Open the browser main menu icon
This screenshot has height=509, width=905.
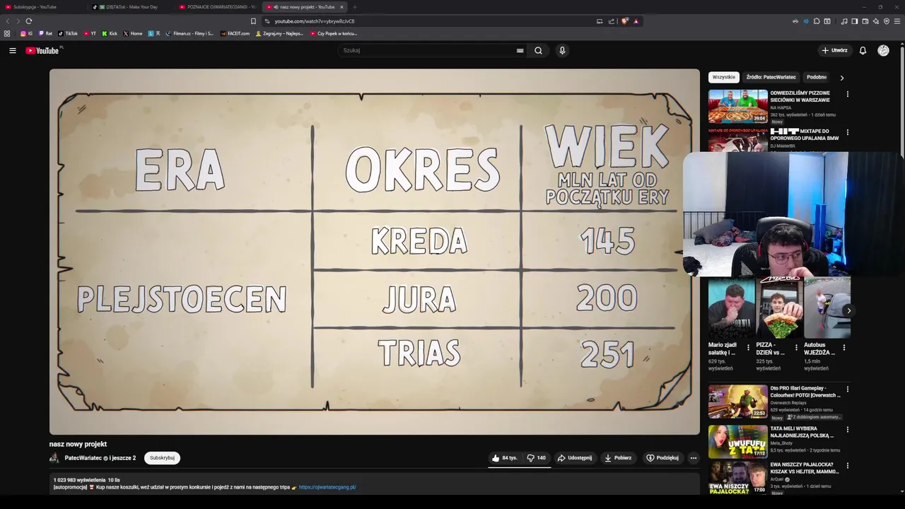[x=897, y=21]
